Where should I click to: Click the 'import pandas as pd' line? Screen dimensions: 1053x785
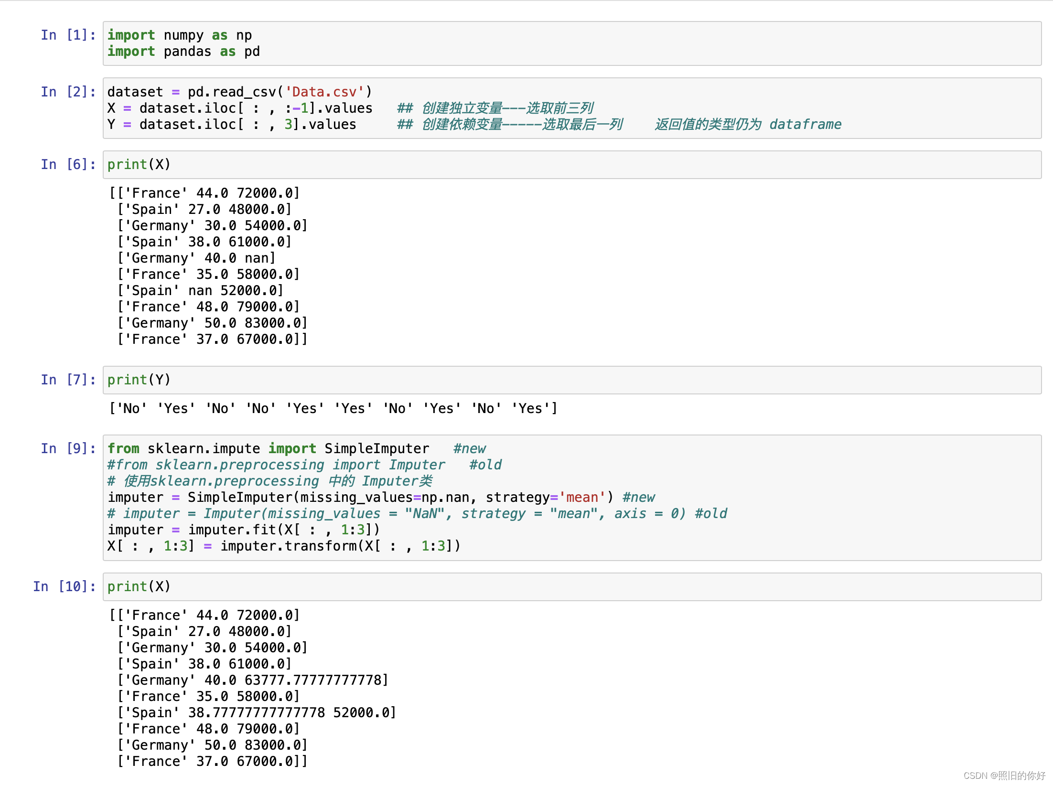pyautogui.click(x=183, y=52)
